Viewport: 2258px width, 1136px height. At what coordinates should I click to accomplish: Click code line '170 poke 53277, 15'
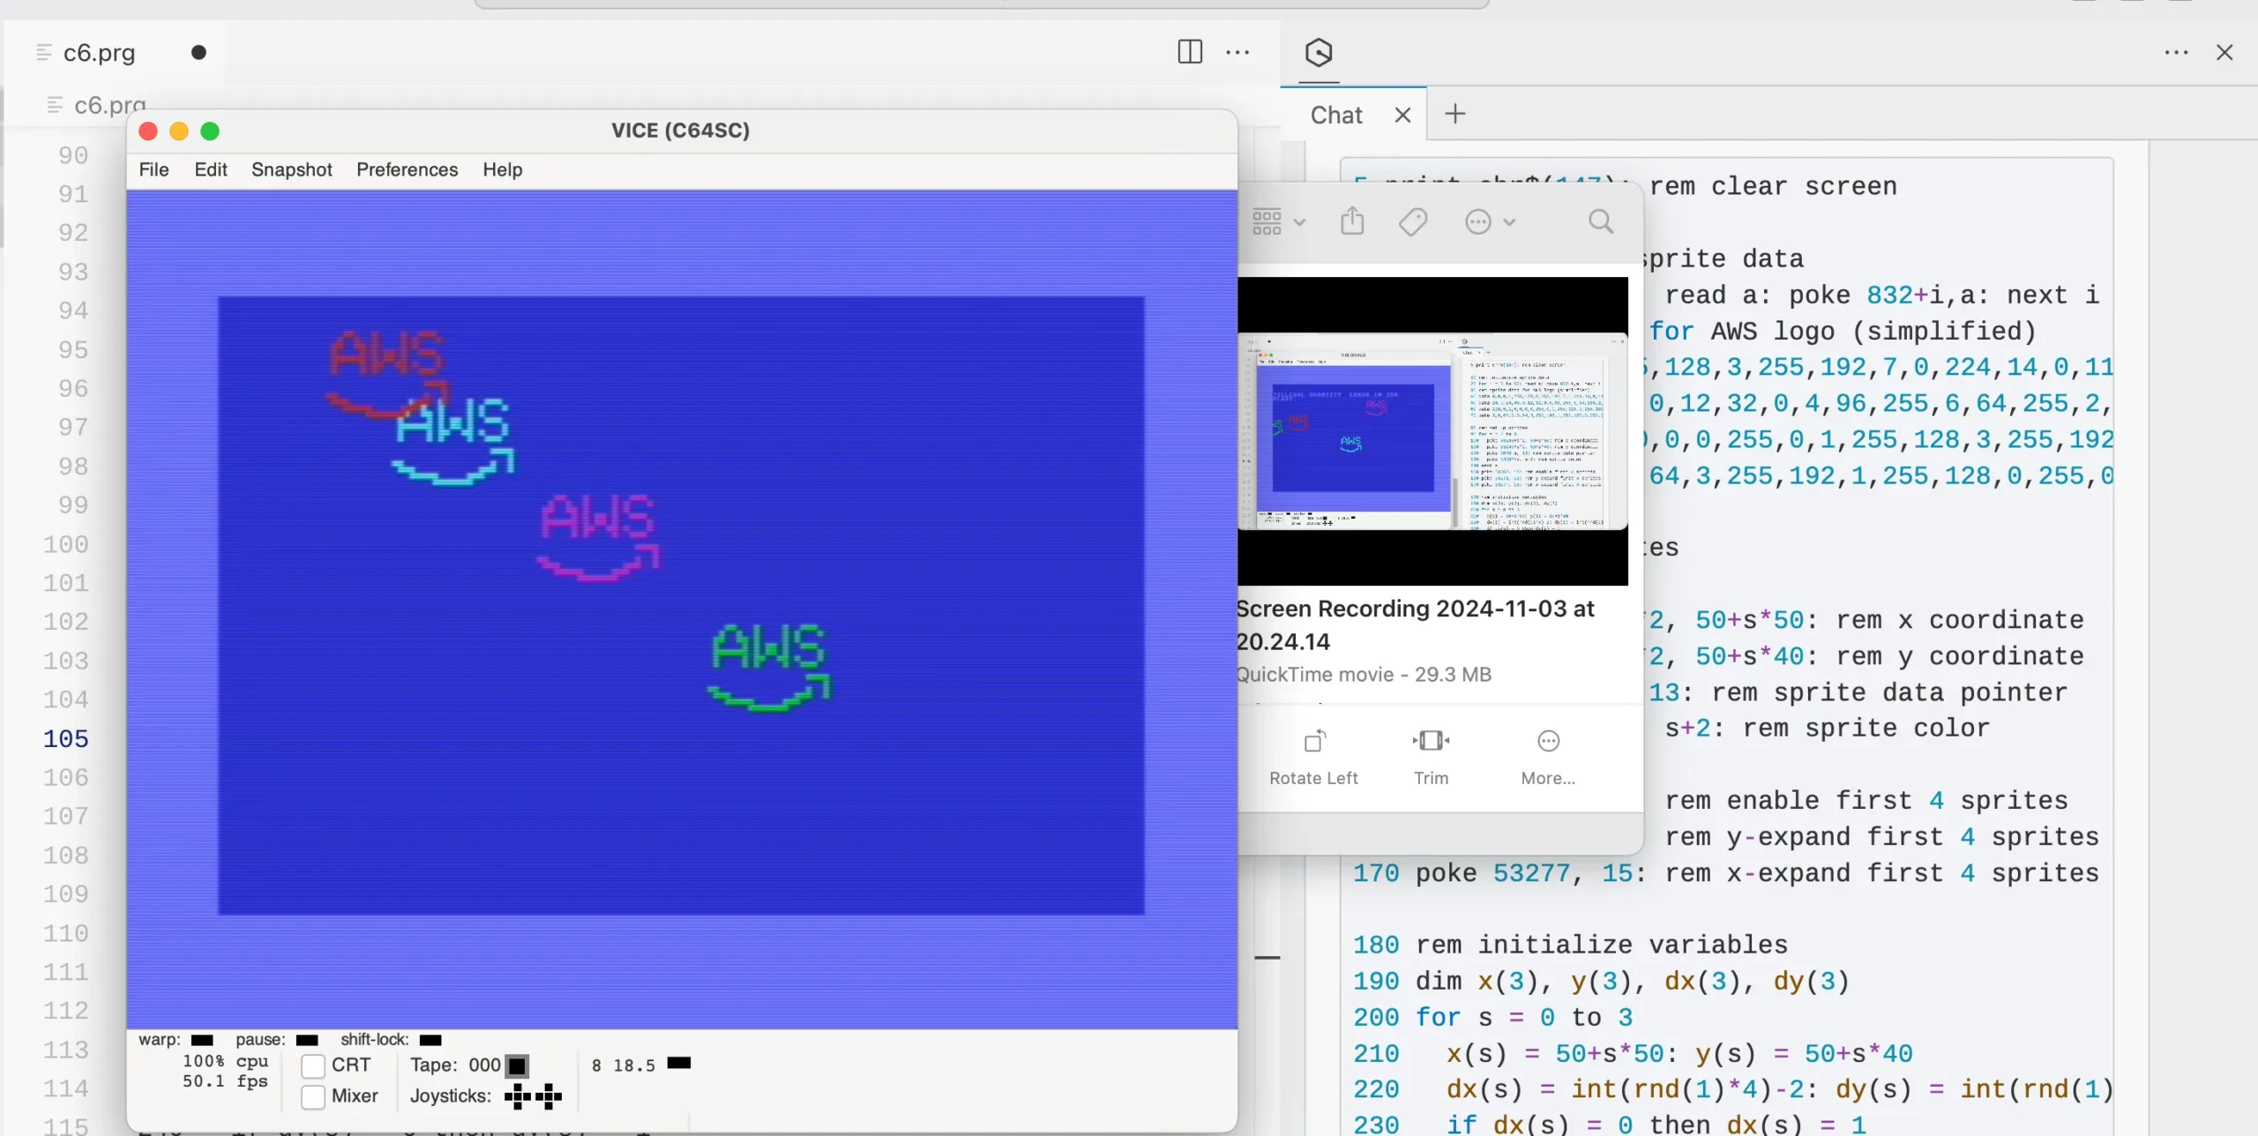pos(1726,874)
